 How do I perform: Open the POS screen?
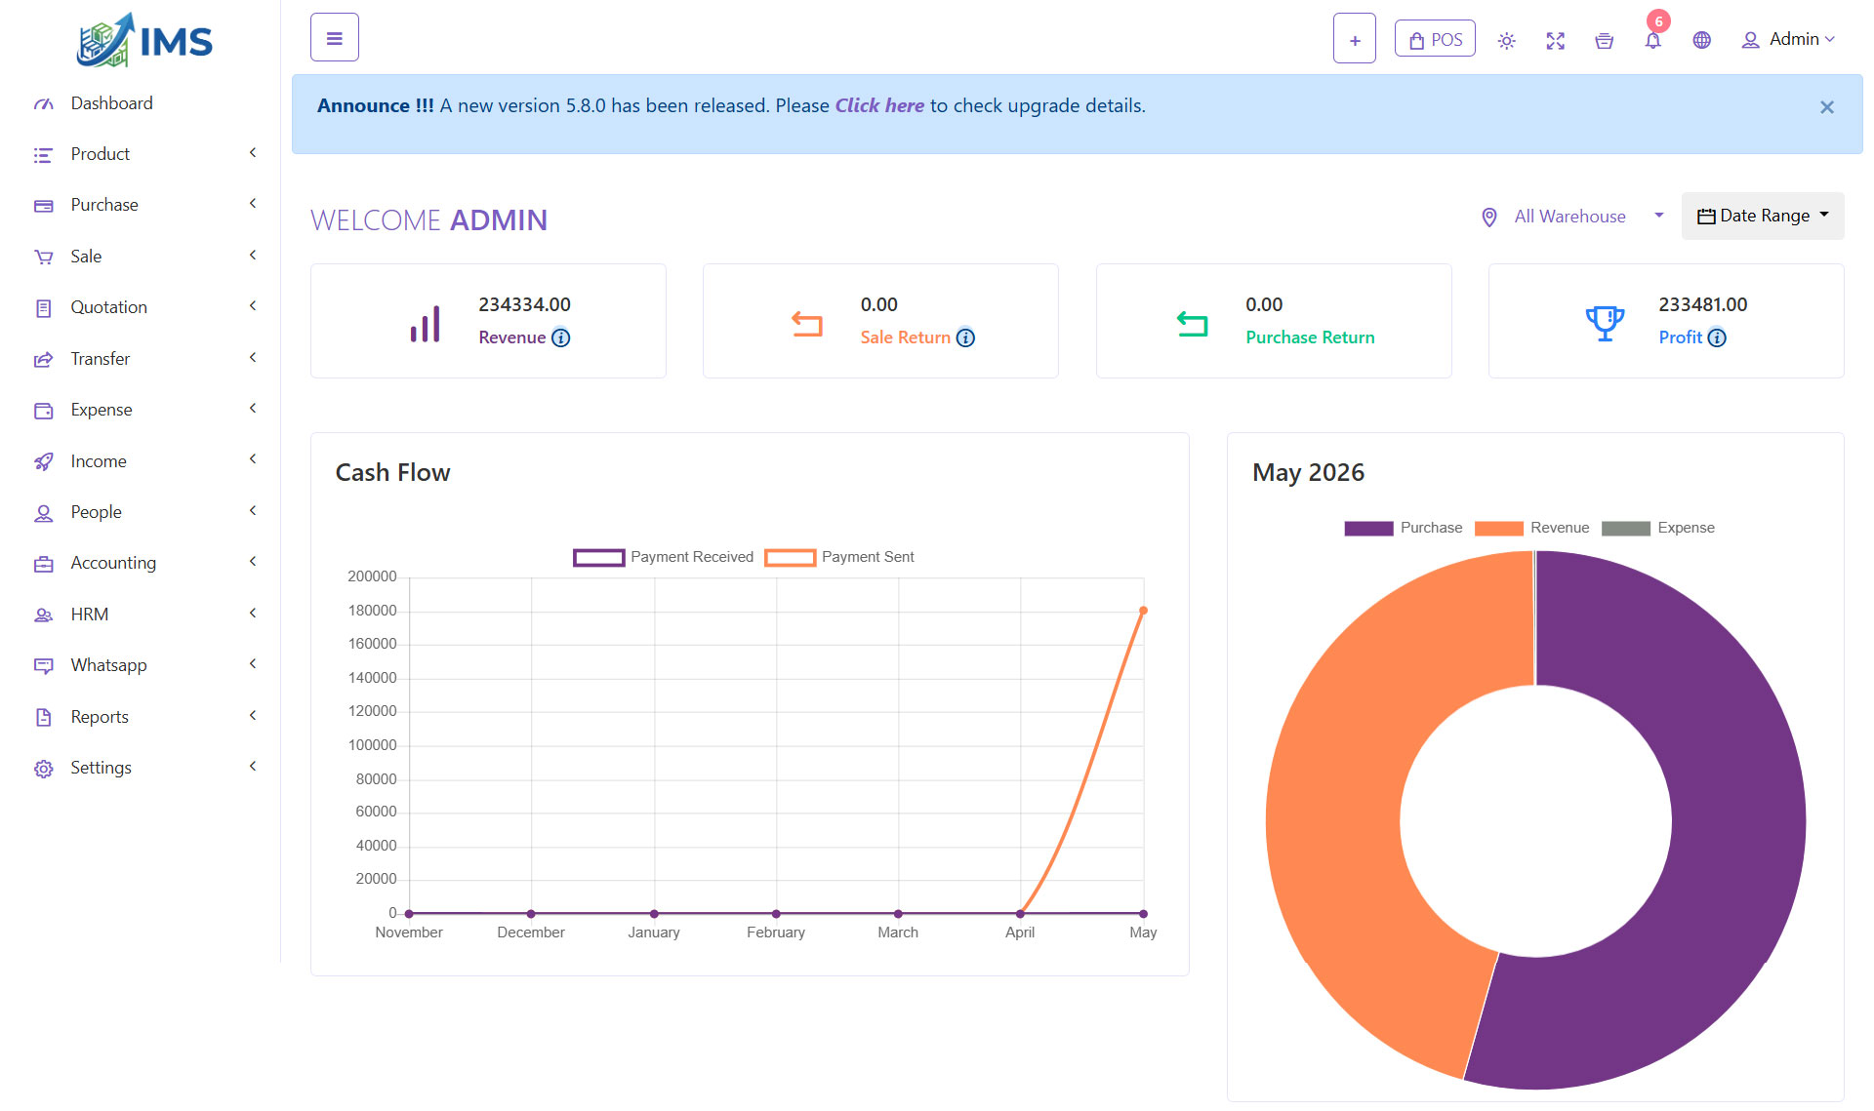click(1435, 39)
